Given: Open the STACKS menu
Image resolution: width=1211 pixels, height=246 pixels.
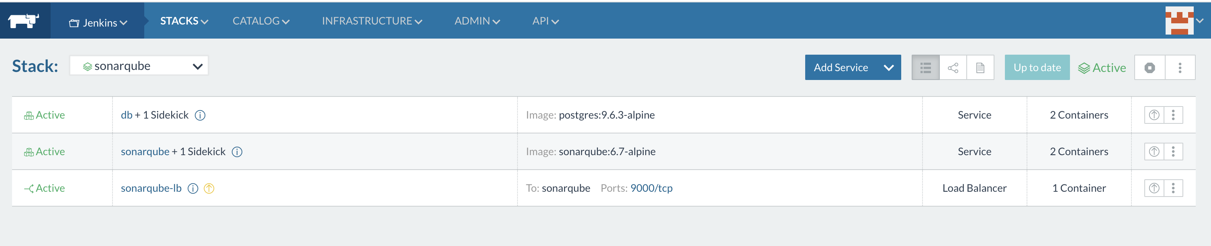Looking at the screenshot, I should click(x=184, y=20).
